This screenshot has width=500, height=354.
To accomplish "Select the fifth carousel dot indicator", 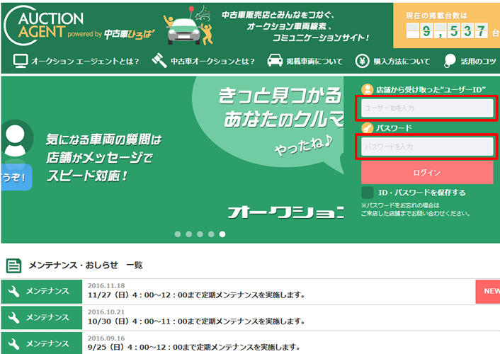I will 222,234.
